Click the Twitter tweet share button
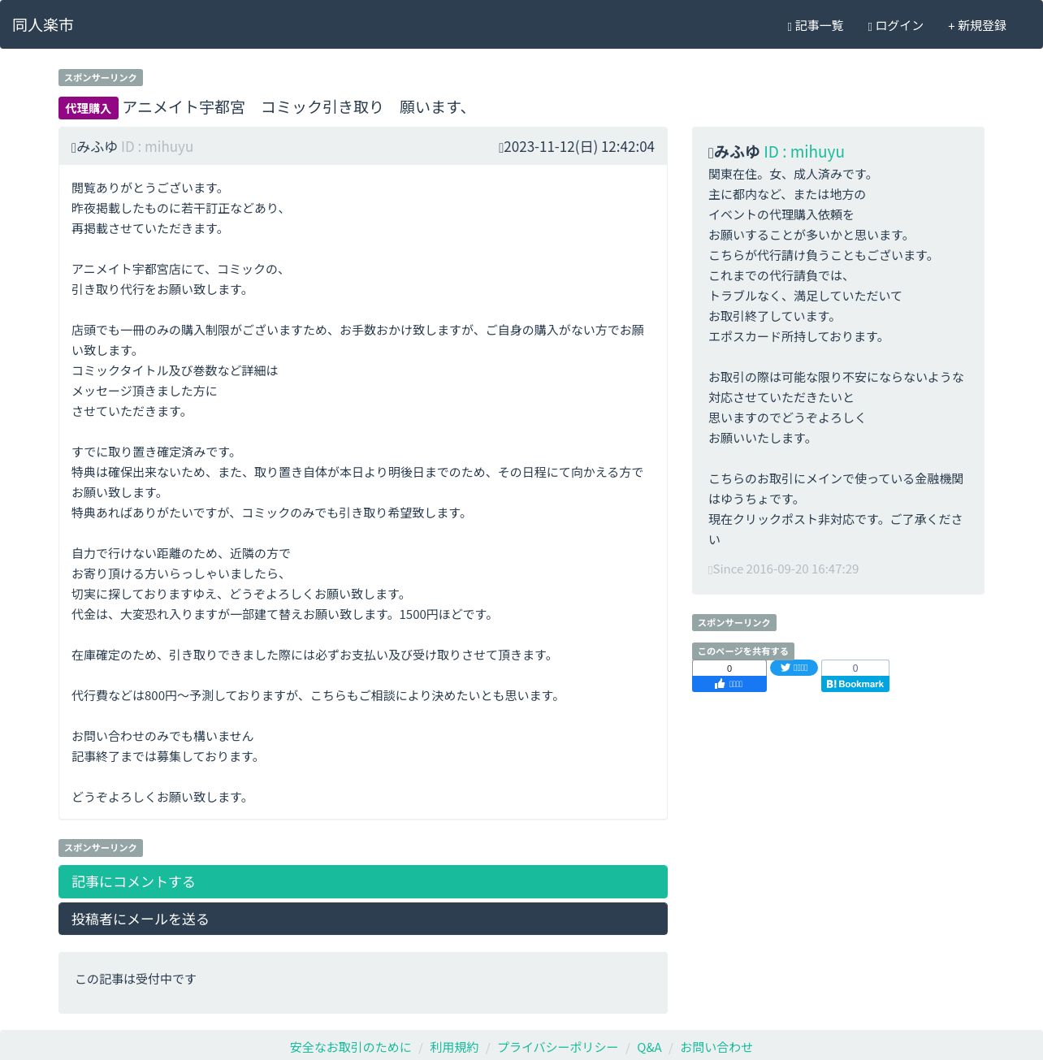The image size is (1043, 1060). pos(794,668)
